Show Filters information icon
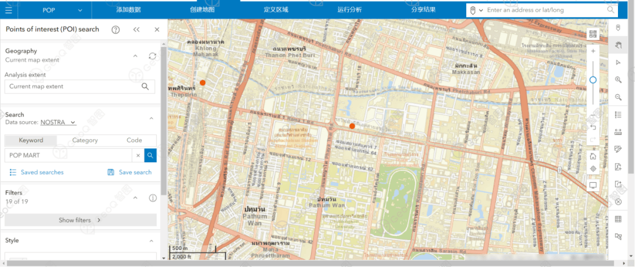This screenshot has height=267, width=635. 153,198
